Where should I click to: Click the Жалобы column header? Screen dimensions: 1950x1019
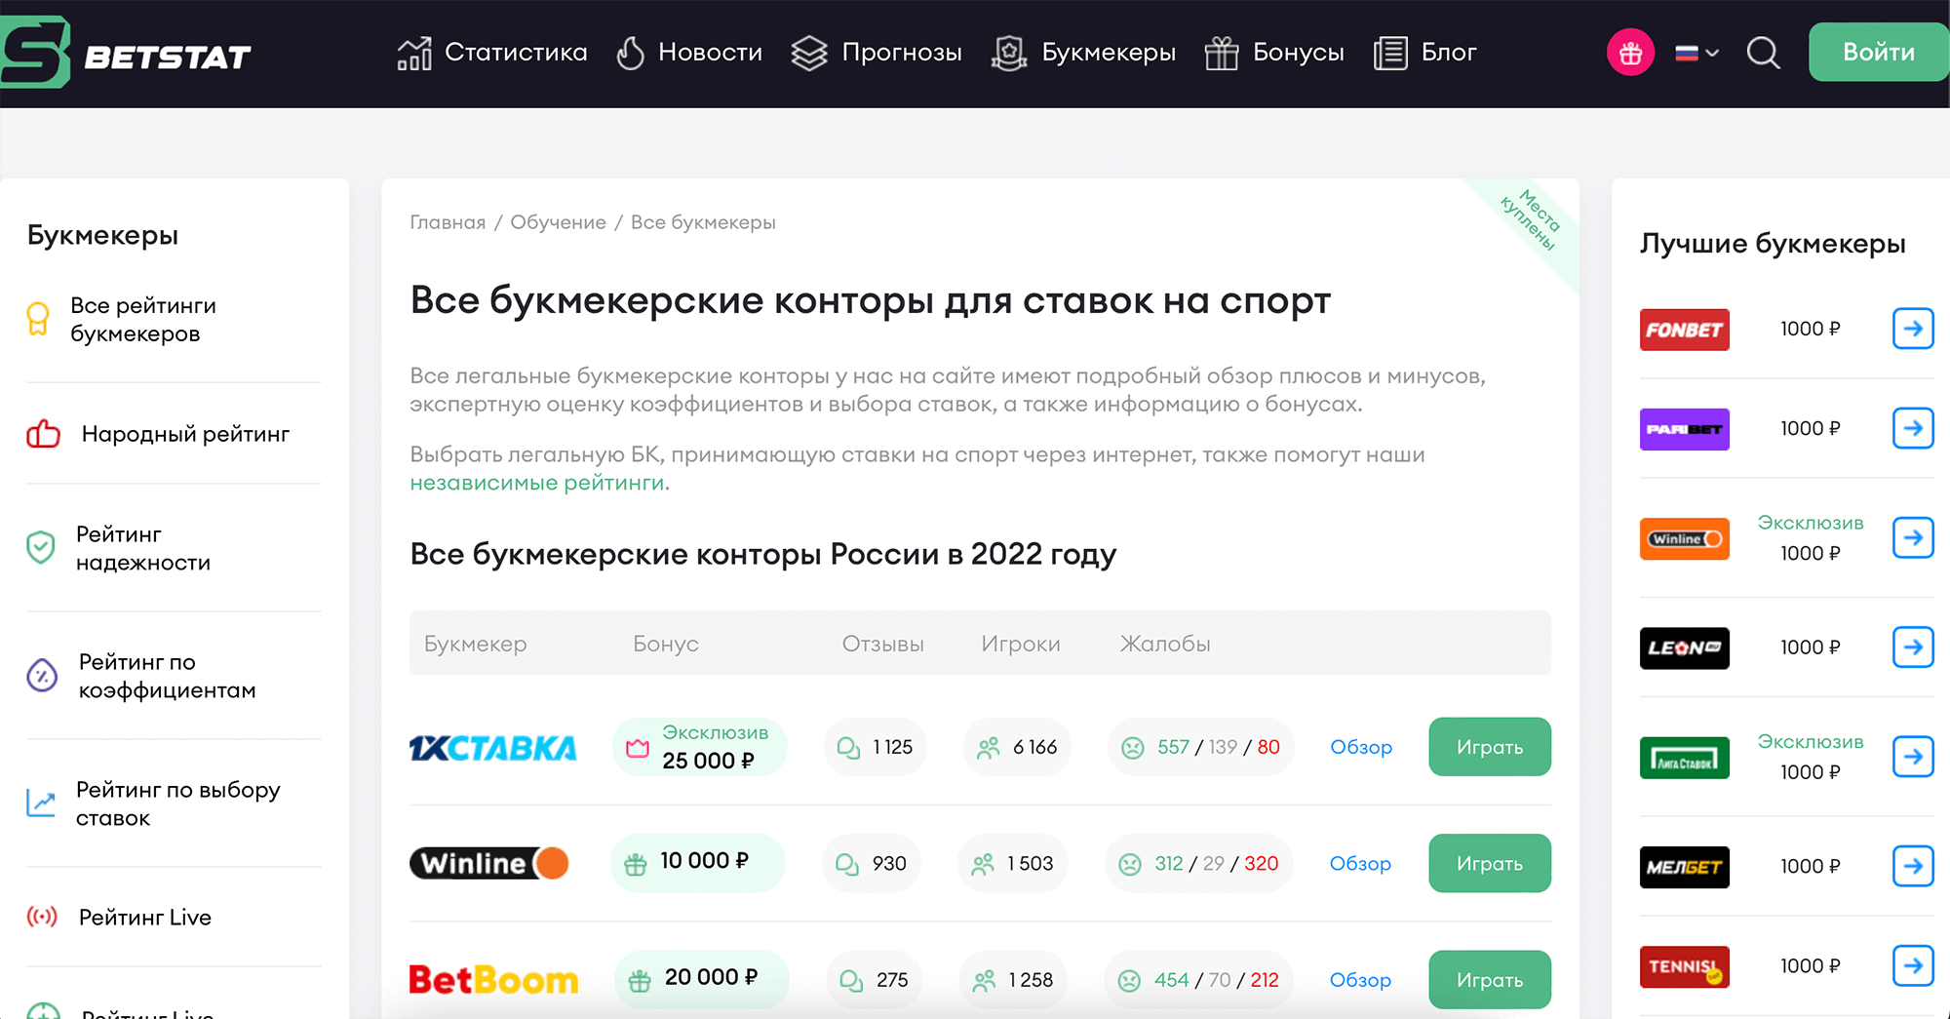[1165, 644]
